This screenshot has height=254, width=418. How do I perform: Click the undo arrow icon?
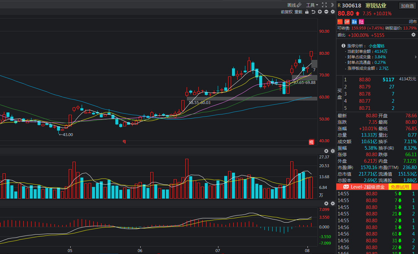pyautogui.click(x=313, y=12)
